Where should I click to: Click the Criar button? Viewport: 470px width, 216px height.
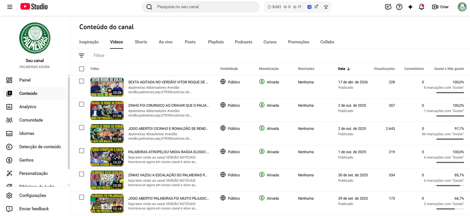tap(441, 7)
